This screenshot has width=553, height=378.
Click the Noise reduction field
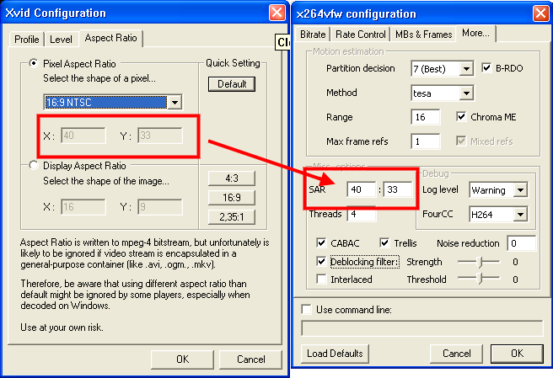click(522, 243)
